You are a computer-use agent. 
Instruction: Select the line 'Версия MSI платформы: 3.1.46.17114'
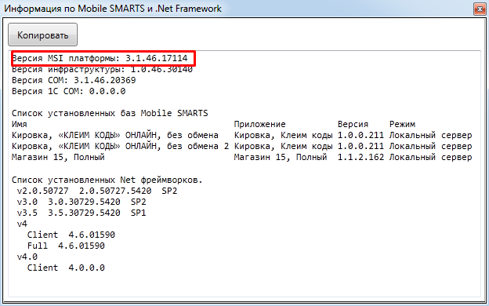click(x=100, y=58)
